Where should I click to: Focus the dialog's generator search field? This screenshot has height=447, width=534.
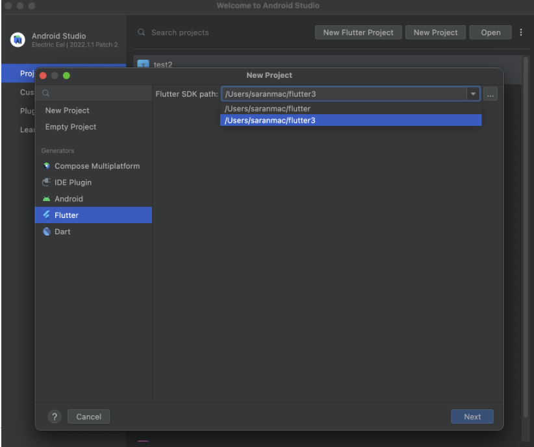click(x=94, y=93)
